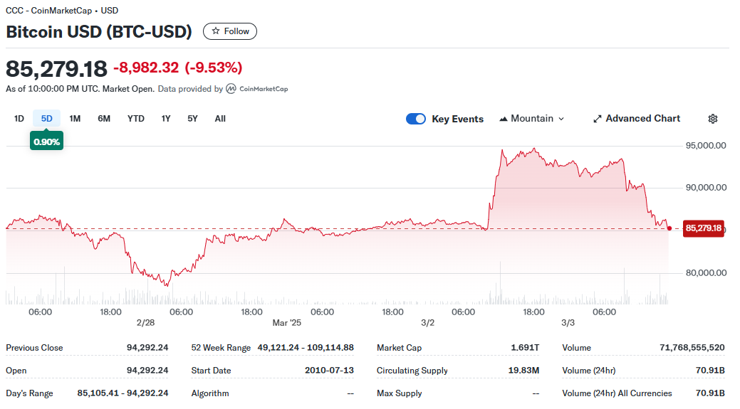Viewport: 740px width, 409px height.
Task: Click the 2/28 date axis label
Action: tap(145, 323)
